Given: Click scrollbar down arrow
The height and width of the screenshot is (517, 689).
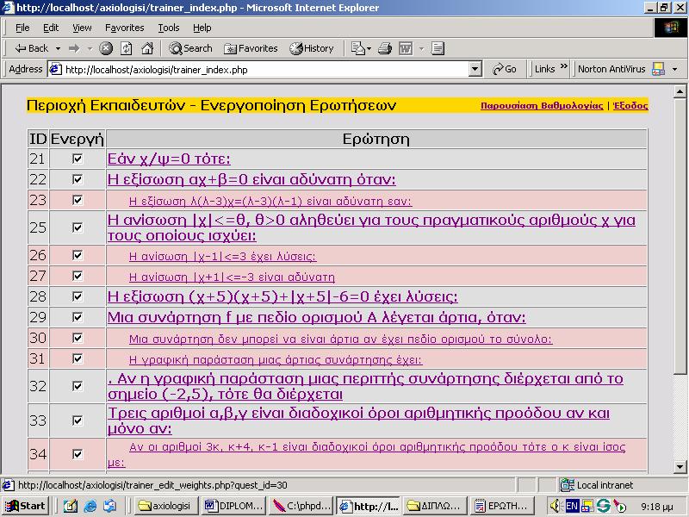Looking at the screenshot, I should point(680,466).
